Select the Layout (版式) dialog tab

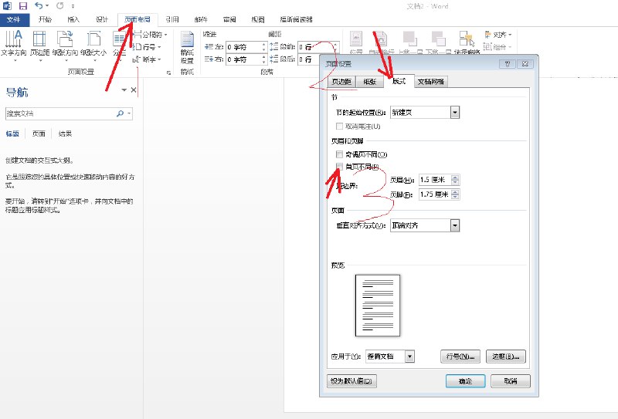(399, 81)
